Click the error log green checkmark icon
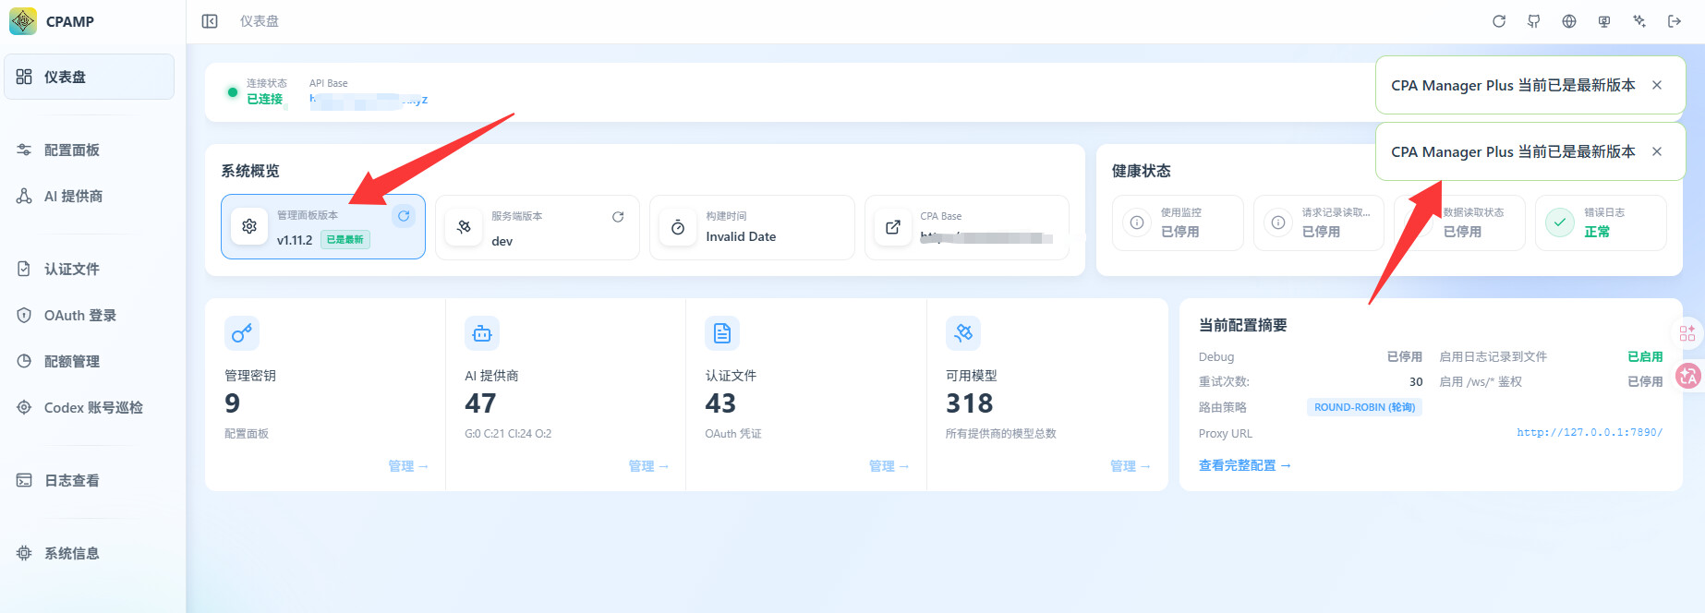This screenshot has height=613, width=1705. coord(1560,222)
